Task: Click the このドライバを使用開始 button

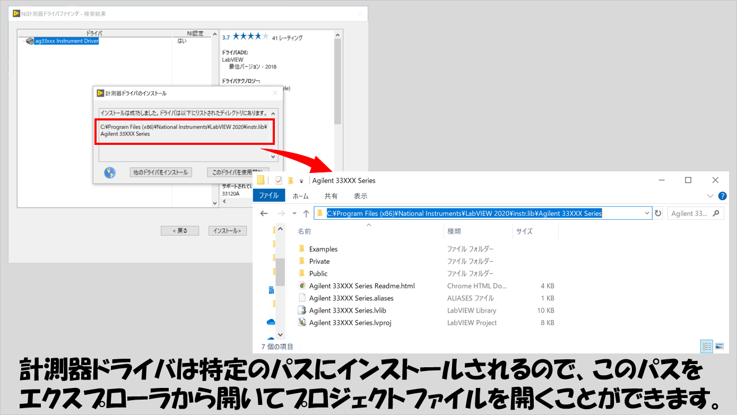Action: (239, 172)
